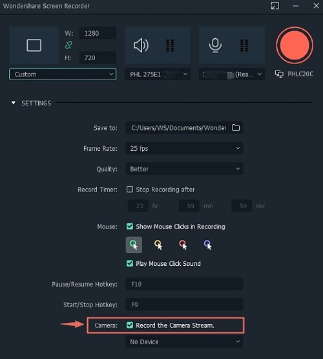Click the timer hours field showing 23
323x359 pixels.
138,206
